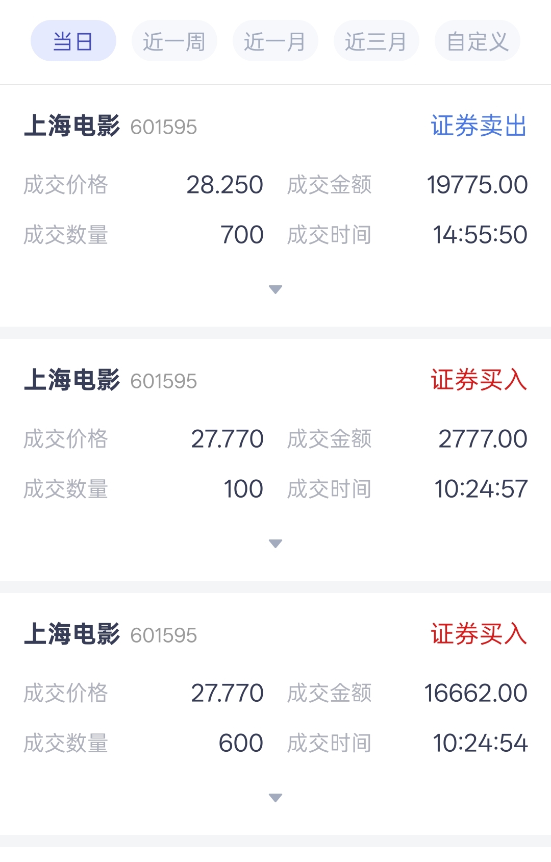Tap the 证券卖出 label
This screenshot has height=862, width=551.
point(479,126)
